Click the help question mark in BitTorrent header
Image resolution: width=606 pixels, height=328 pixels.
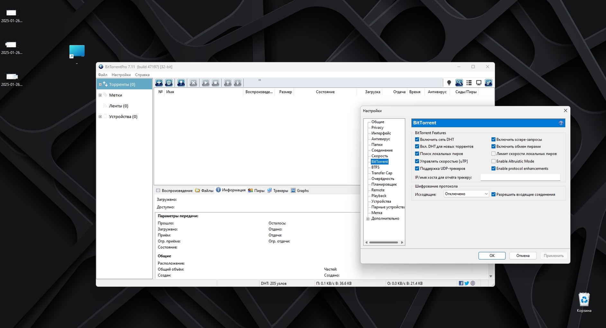pos(561,123)
